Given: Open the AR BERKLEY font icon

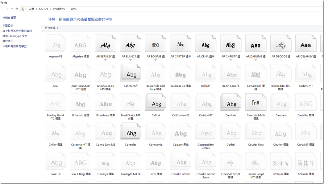Looking at the screenshot, I should tap(106, 44).
